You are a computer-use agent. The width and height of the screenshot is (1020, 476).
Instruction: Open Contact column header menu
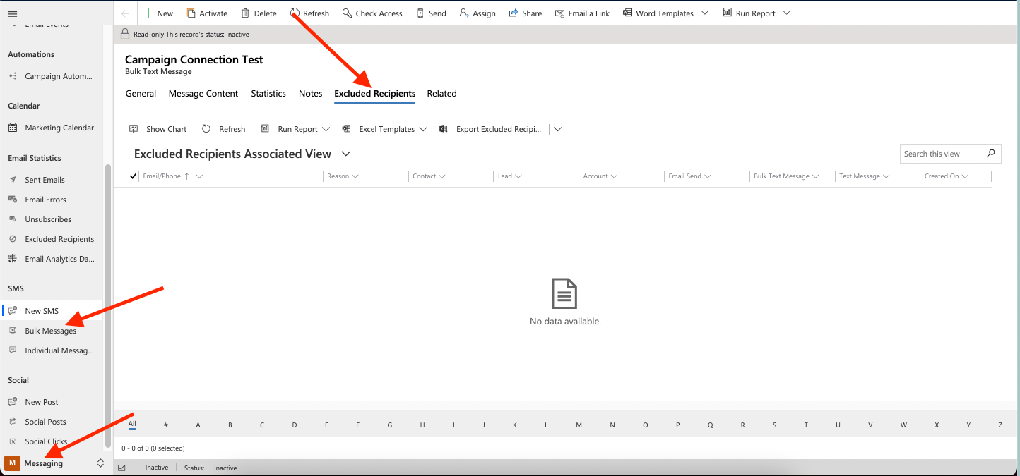click(429, 176)
